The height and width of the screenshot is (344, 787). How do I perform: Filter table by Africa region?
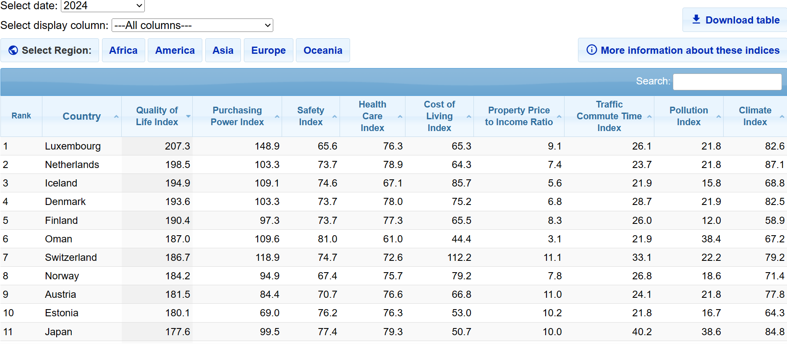click(x=123, y=50)
